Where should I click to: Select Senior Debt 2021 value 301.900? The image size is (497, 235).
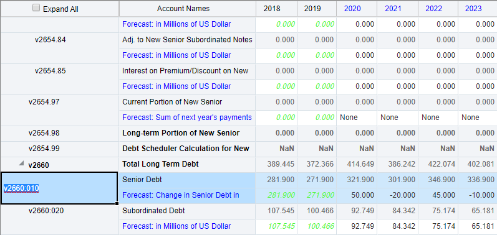pos(401,180)
